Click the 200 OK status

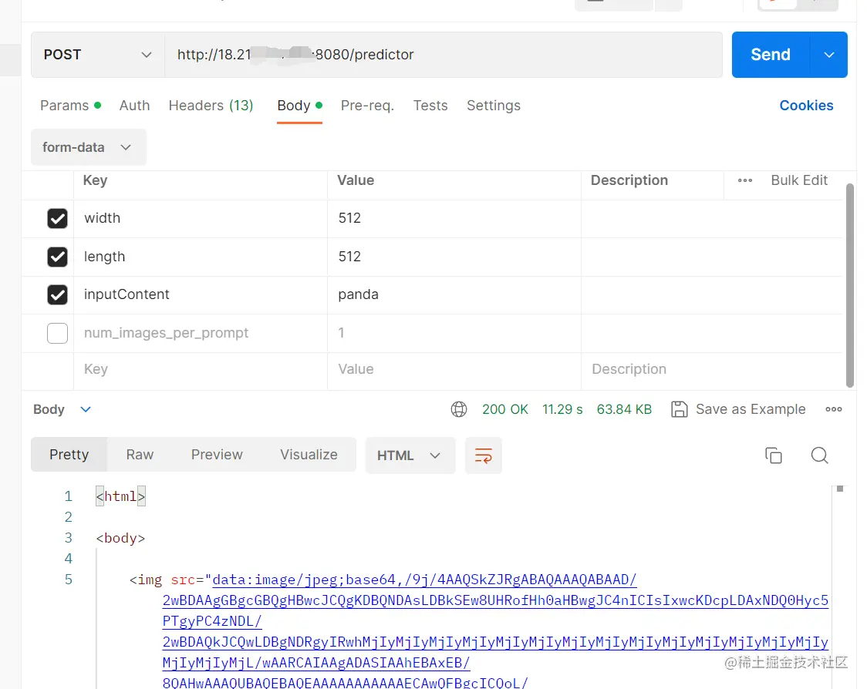(504, 409)
